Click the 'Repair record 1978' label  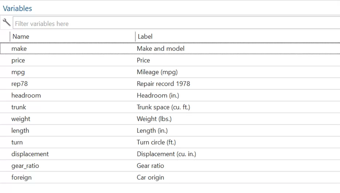pyautogui.click(x=163, y=84)
